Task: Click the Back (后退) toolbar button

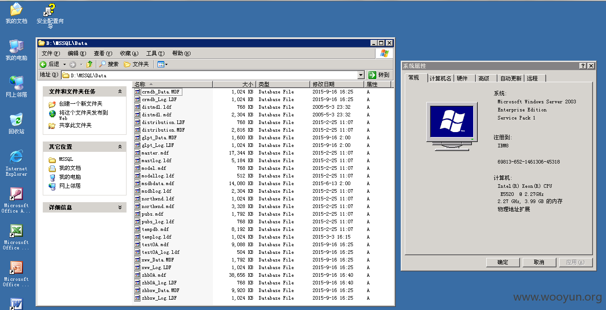Action: [x=50, y=64]
